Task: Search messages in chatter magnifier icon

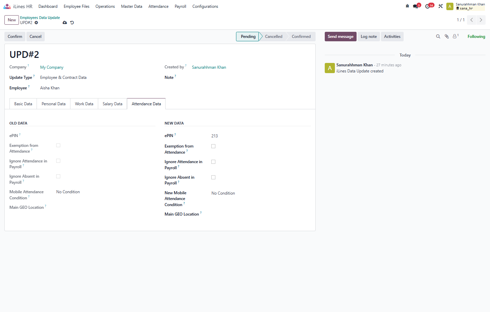Action: (x=438, y=37)
